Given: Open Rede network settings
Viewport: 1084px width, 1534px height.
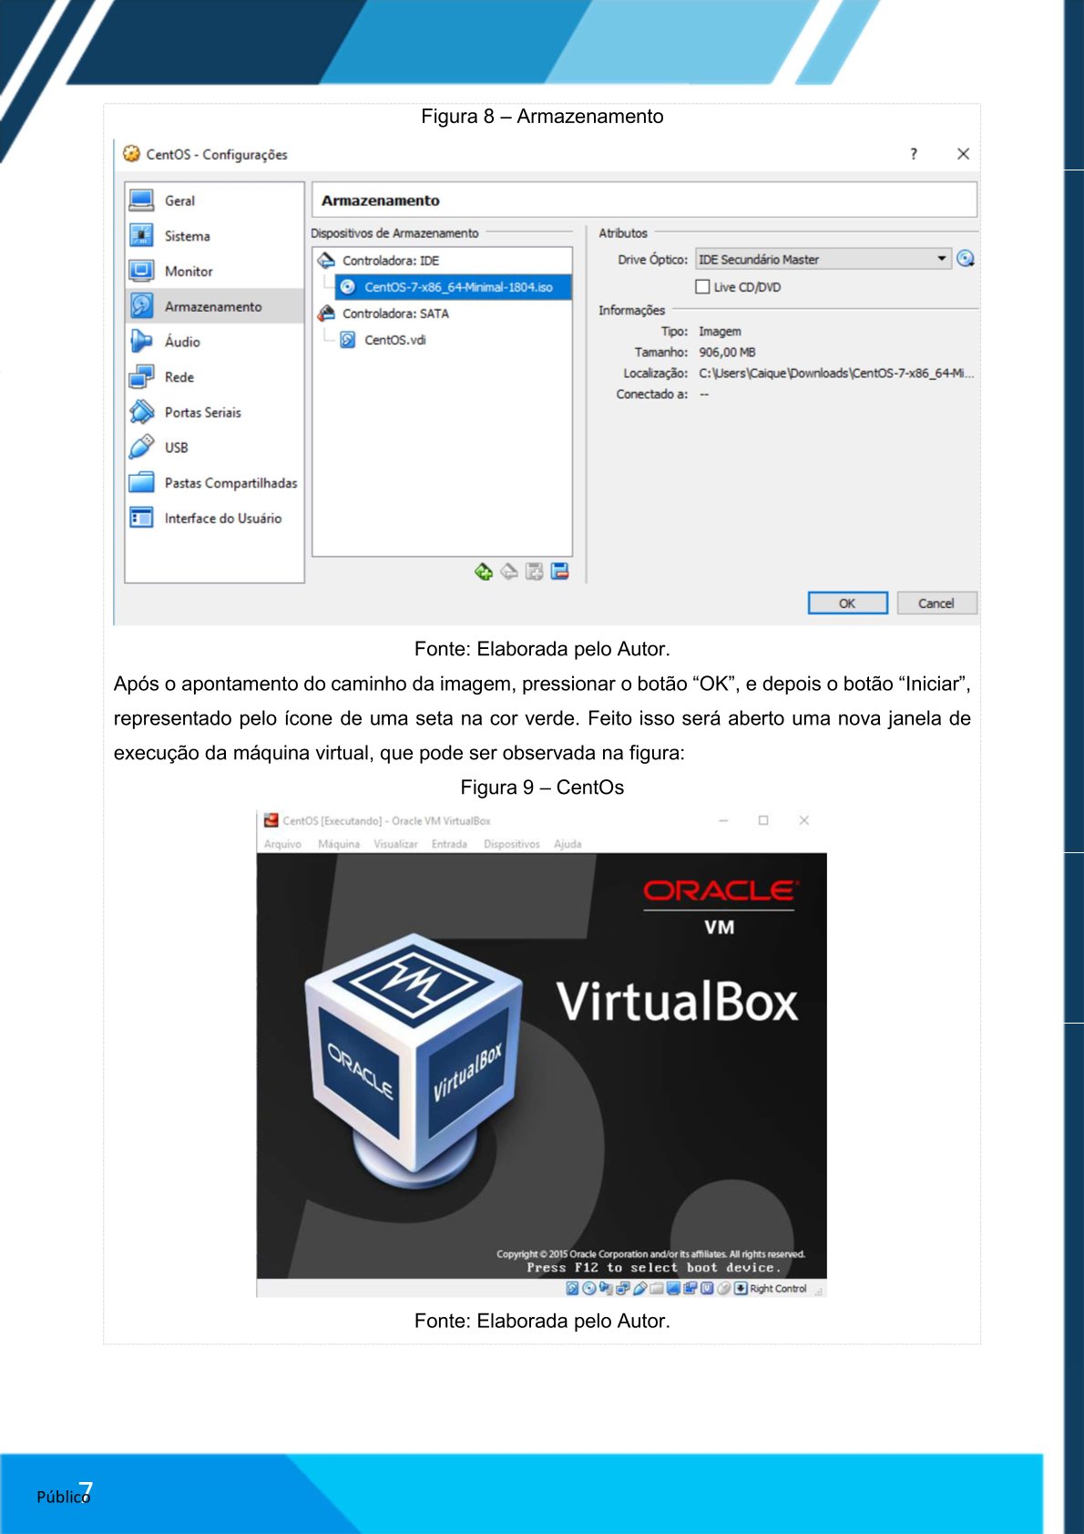Looking at the screenshot, I should [x=179, y=377].
